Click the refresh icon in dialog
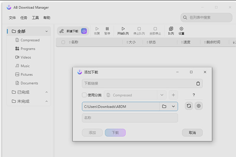236x157 pixels. (x=189, y=106)
